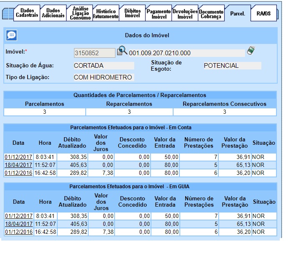The width and height of the screenshot is (294, 274).
Task: Click the 18/04/2017 date link under Em GUIA
Action: (18, 224)
